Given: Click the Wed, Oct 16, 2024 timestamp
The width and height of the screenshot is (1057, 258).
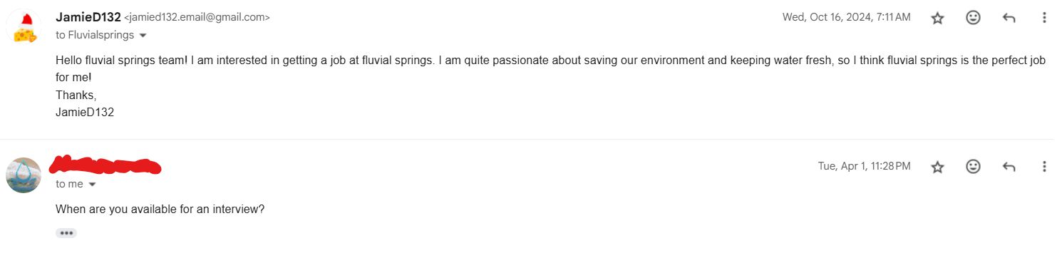Looking at the screenshot, I should [846, 17].
